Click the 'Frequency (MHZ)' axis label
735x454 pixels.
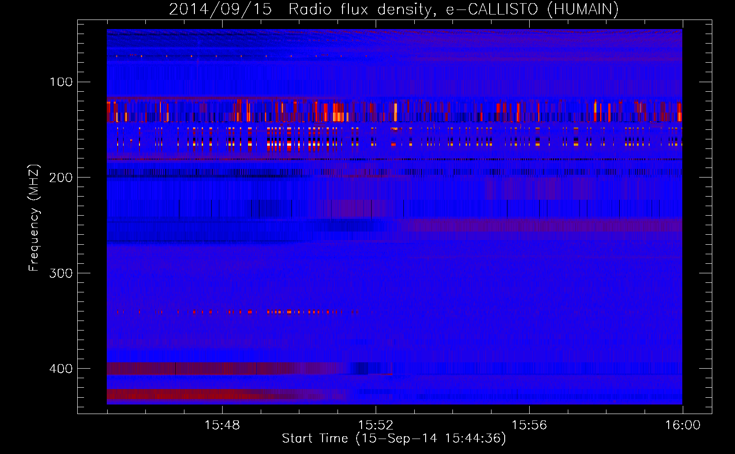(x=34, y=217)
